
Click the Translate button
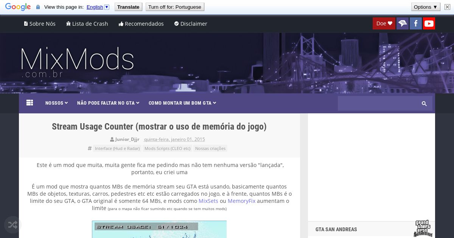(128, 7)
